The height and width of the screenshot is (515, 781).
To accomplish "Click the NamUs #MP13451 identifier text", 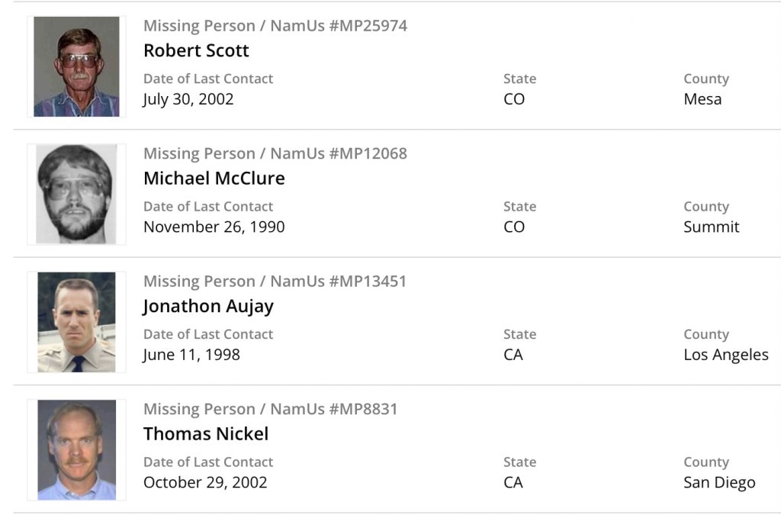I will click(x=275, y=282).
